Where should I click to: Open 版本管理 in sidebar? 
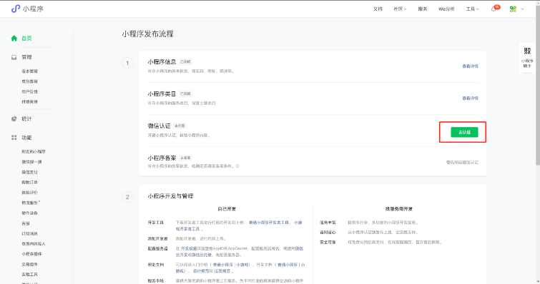pos(29,71)
